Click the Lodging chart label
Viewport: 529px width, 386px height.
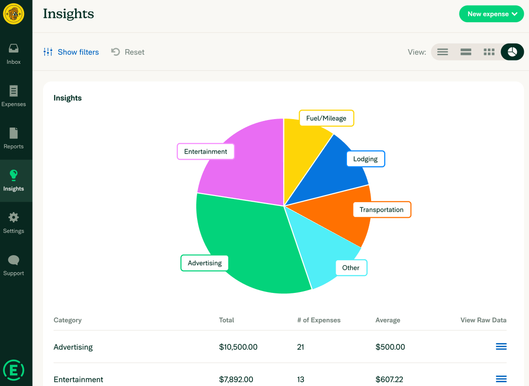click(366, 159)
